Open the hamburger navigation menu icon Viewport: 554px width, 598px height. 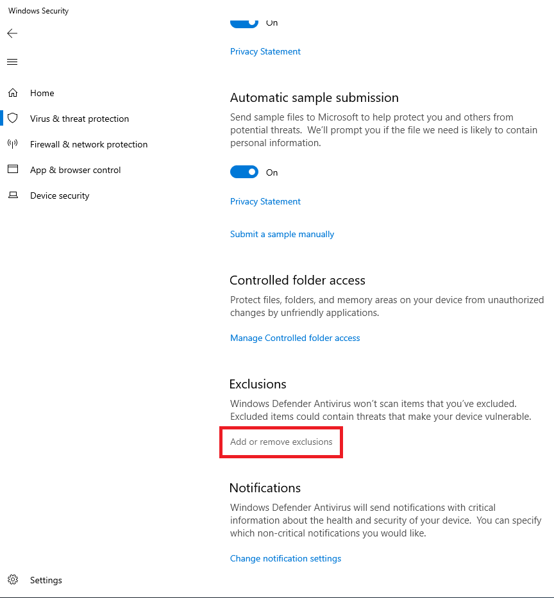coord(12,62)
